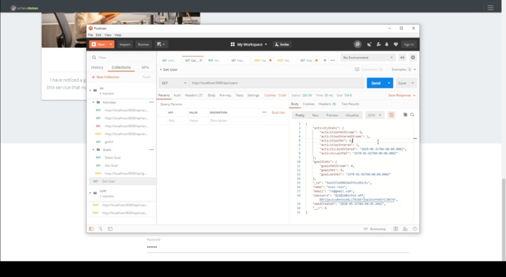The width and height of the screenshot is (506, 277).
Task: Open the Save button dropdown arrow
Action: (412, 83)
